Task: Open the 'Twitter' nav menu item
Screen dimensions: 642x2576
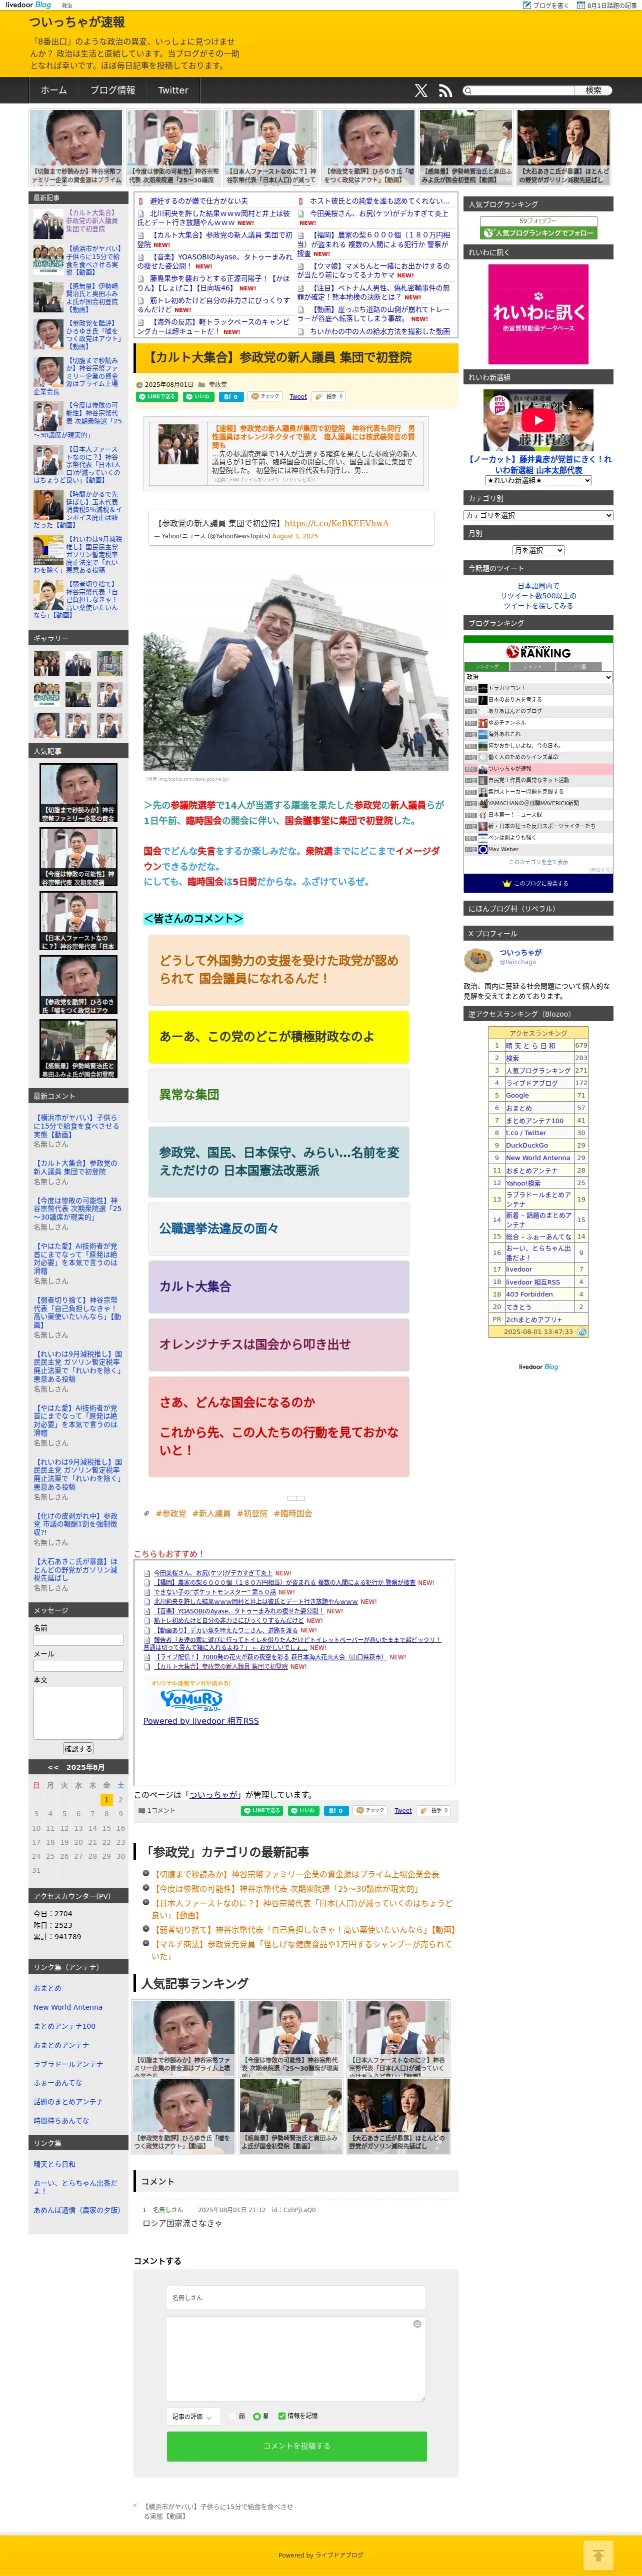Action: [173, 90]
